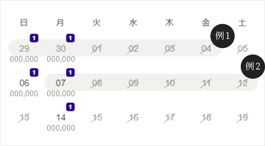Click the price under date 06
Screen dimensions: 265x146
[24, 94]
